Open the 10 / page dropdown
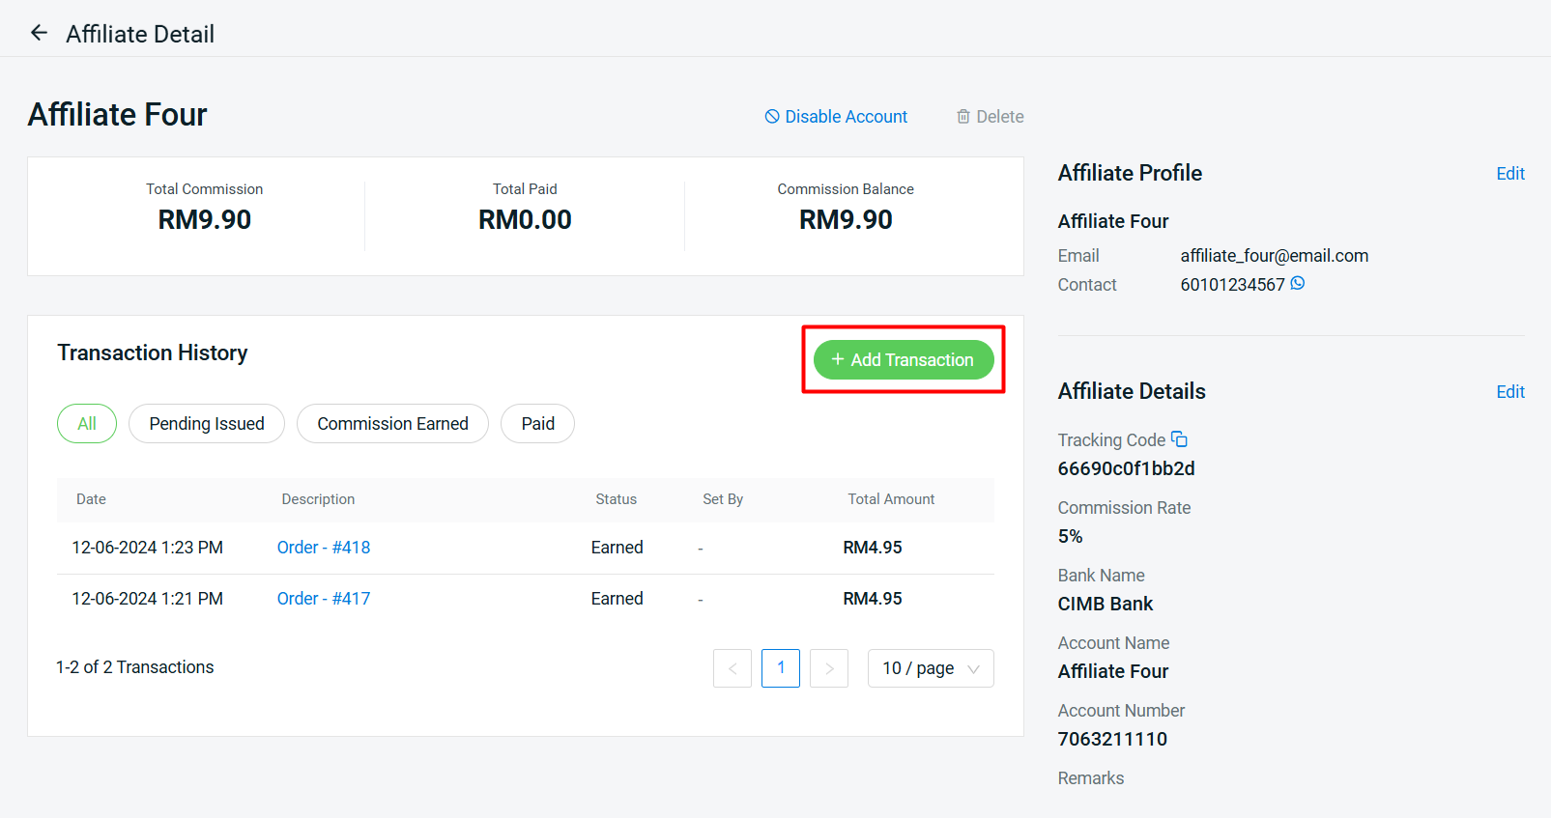 tap(930, 668)
